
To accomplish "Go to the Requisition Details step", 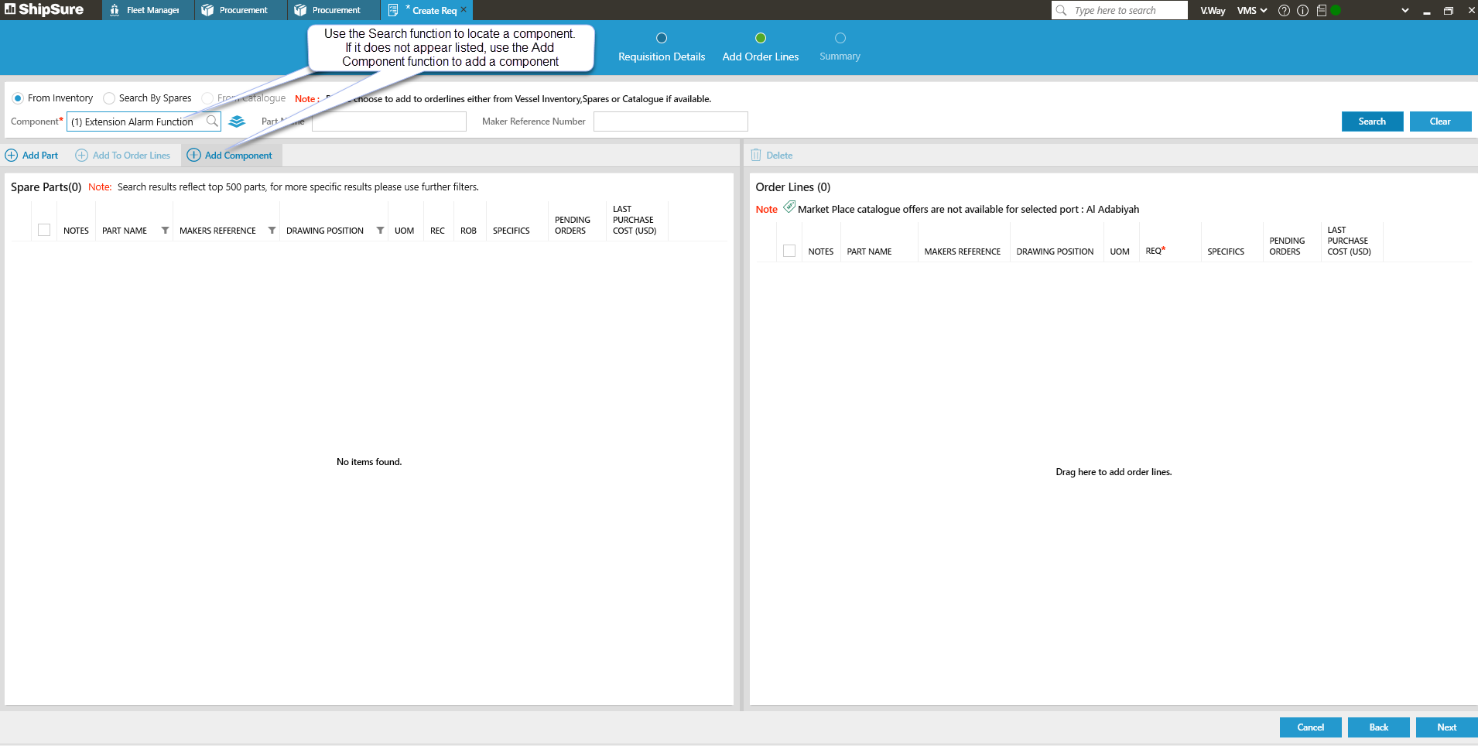I will 661,47.
